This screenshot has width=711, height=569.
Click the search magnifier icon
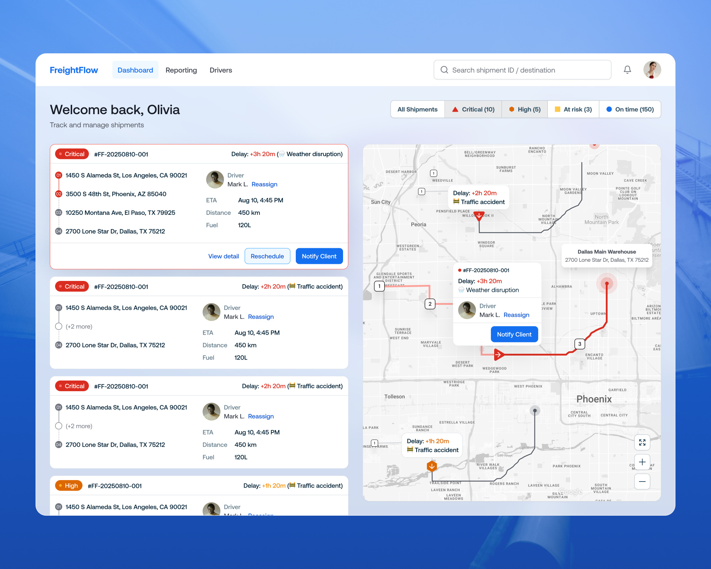[444, 70]
